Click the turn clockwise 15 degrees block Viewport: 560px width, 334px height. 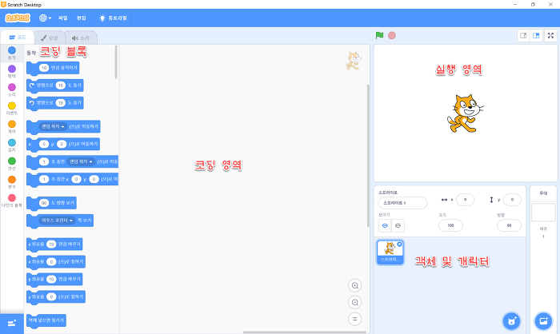pos(55,85)
